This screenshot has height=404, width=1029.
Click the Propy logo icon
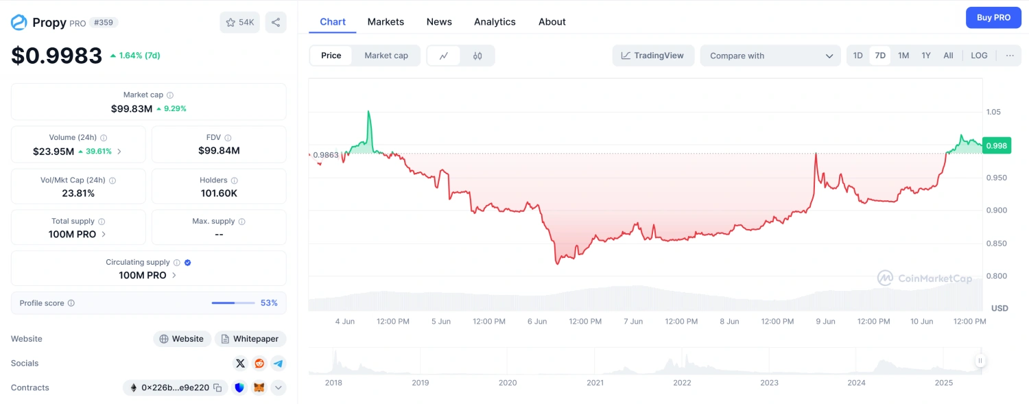(19, 23)
